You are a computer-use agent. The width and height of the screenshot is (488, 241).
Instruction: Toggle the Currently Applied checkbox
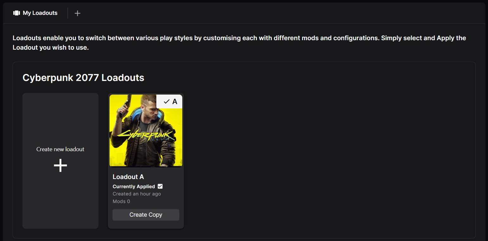[x=160, y=186]
